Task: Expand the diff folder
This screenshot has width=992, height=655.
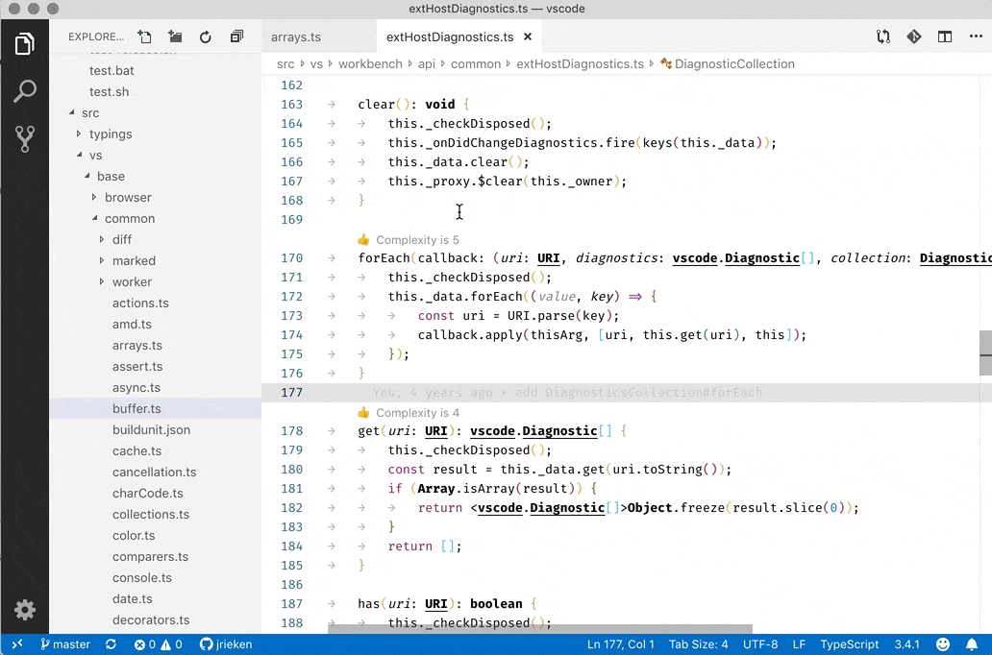Action: [x=121, y=240]
